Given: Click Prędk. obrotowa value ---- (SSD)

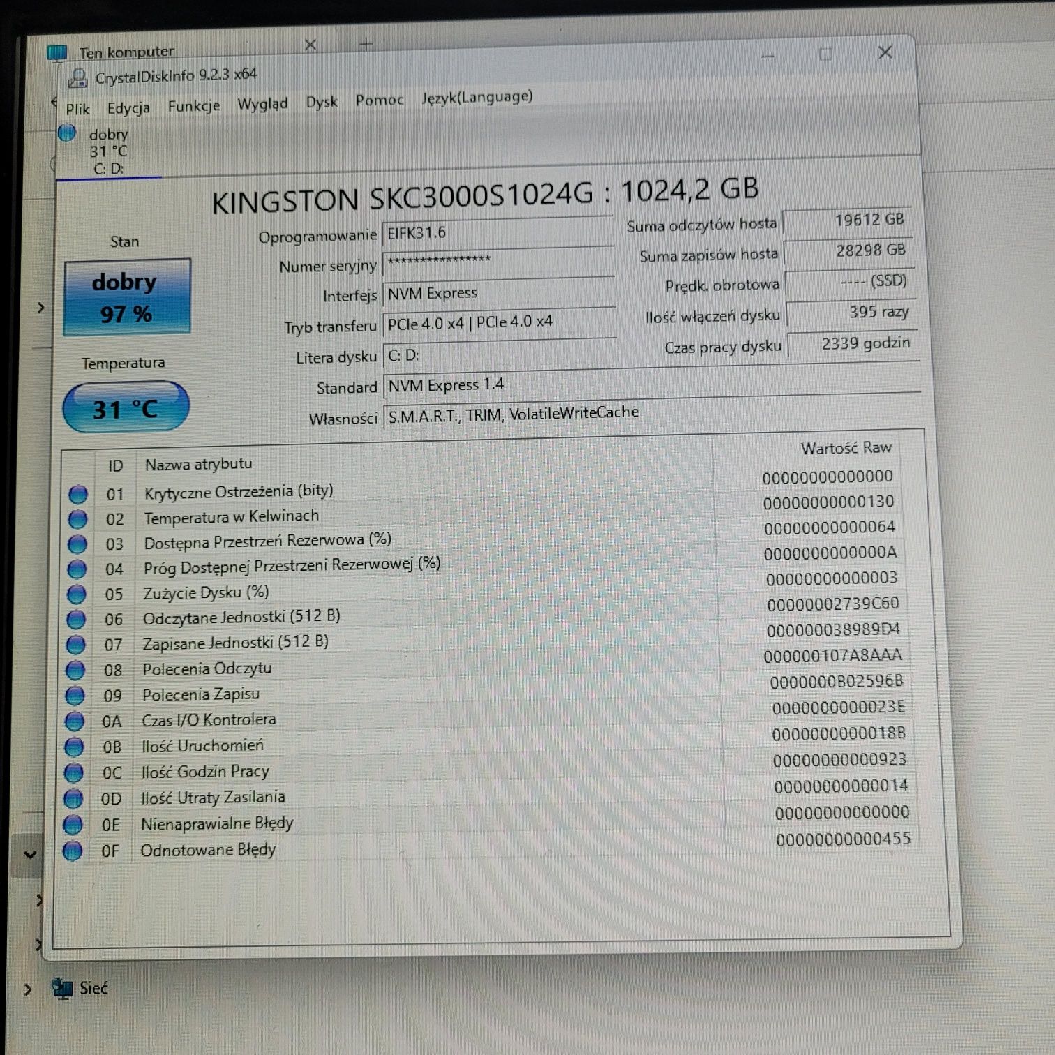Looking at the screenshot, I should click(x=851, y=281).
